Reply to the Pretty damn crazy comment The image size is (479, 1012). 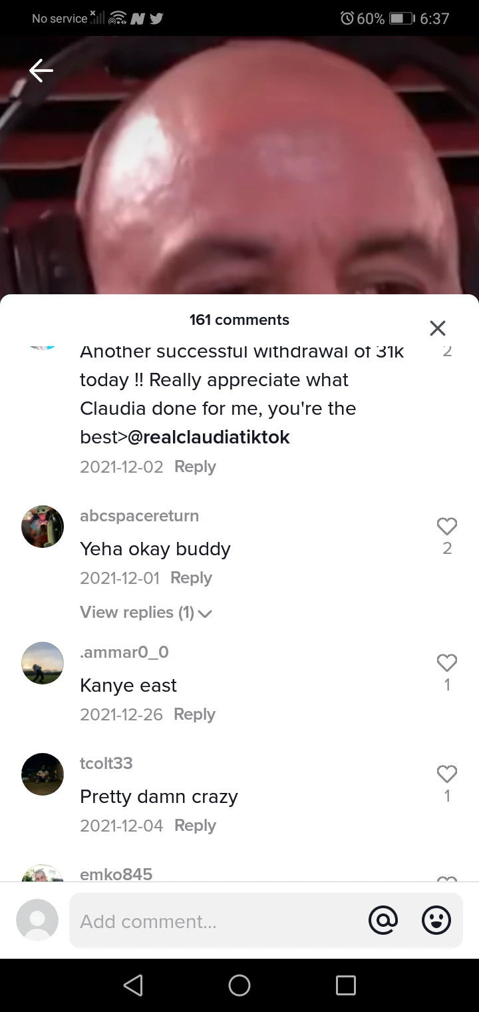point(195,826)
